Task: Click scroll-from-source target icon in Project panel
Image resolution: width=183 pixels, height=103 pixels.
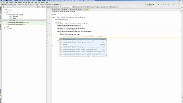Action: [37, 7]
